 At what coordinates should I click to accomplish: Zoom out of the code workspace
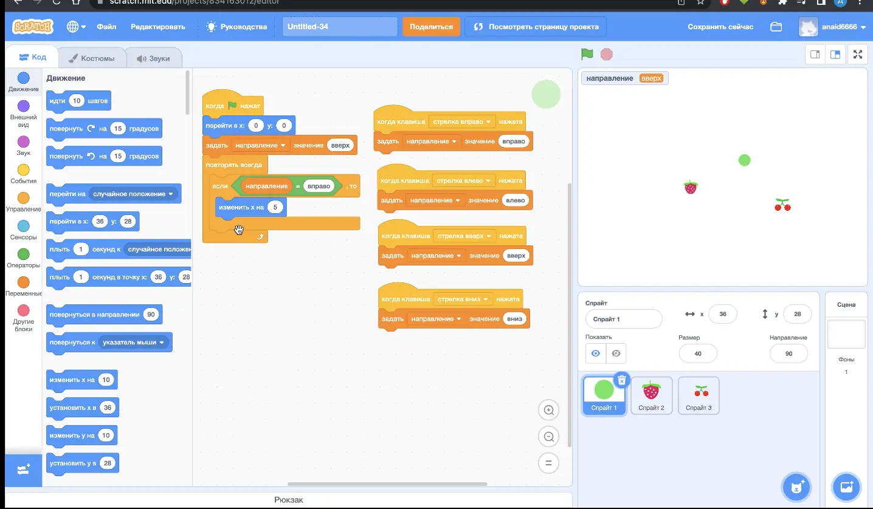point(548,437)
